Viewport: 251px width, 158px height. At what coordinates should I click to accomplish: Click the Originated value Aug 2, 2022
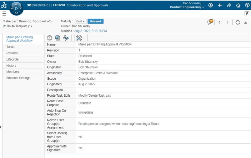pos(87,84)
